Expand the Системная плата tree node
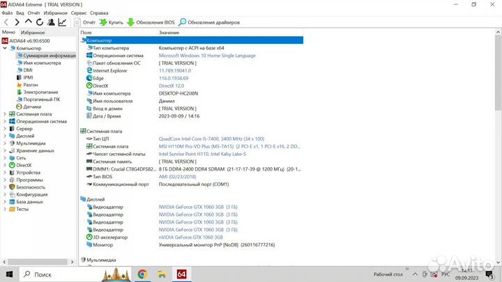Image resolution: width=502 pixels, height=282 pixels. click(x=5, y=114)
